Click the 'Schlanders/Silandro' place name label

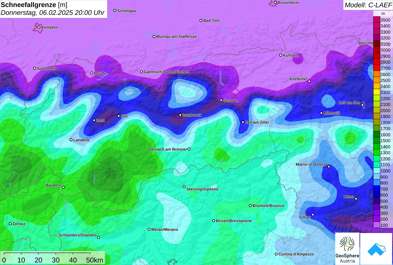pyautogui.click(x=77, y=235)
